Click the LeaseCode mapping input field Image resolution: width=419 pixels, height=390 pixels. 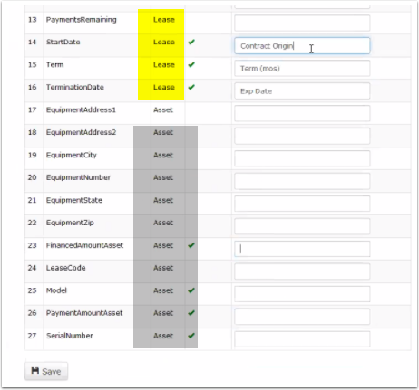point(302,271)
